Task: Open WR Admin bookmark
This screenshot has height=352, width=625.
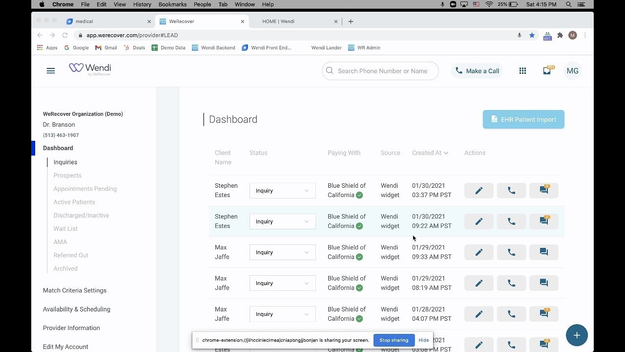Action: tap(364, 48)
